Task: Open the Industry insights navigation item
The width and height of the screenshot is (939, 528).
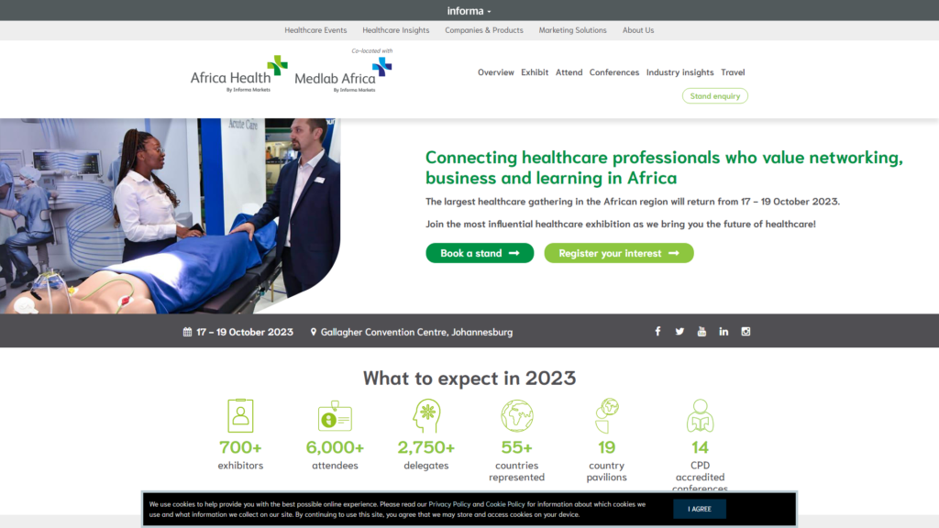Action: 679,71
